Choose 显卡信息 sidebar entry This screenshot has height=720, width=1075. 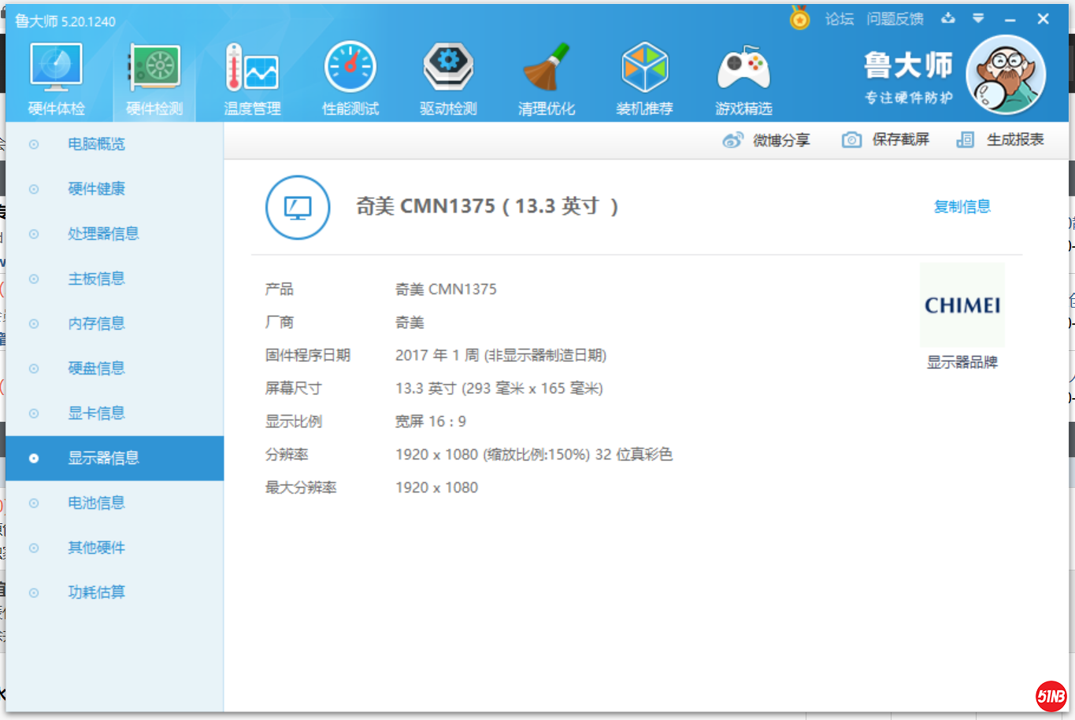[96, 413]
